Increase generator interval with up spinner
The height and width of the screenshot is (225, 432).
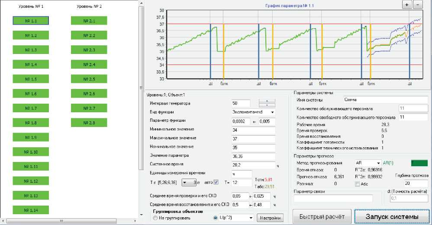267,101
